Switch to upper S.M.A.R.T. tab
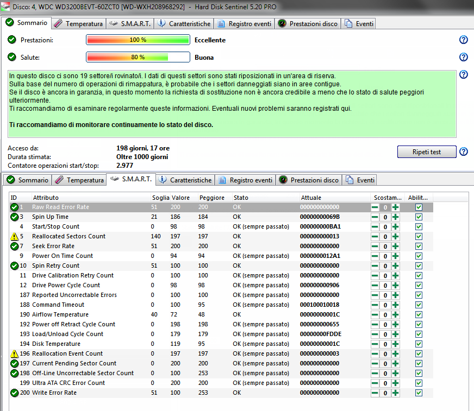 (130, 23)
